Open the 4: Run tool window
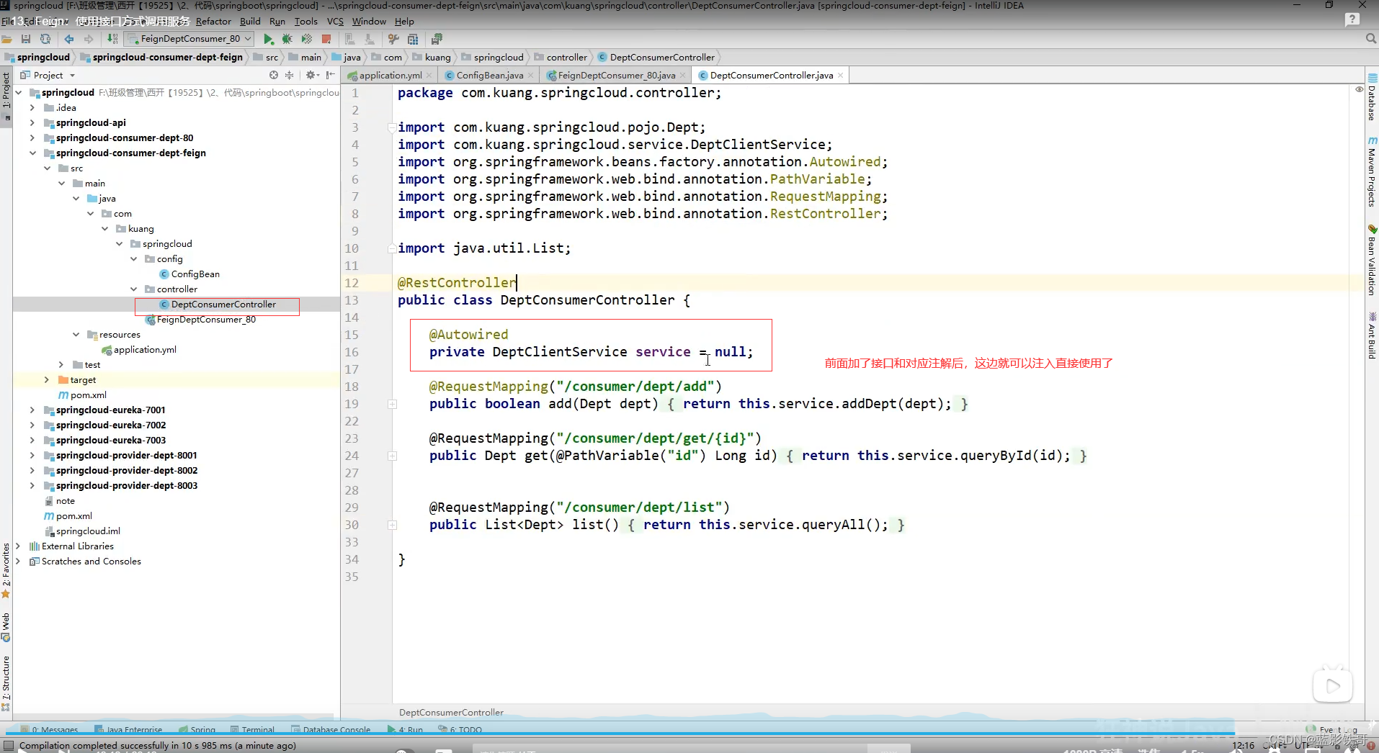 [x=406, y=729]
